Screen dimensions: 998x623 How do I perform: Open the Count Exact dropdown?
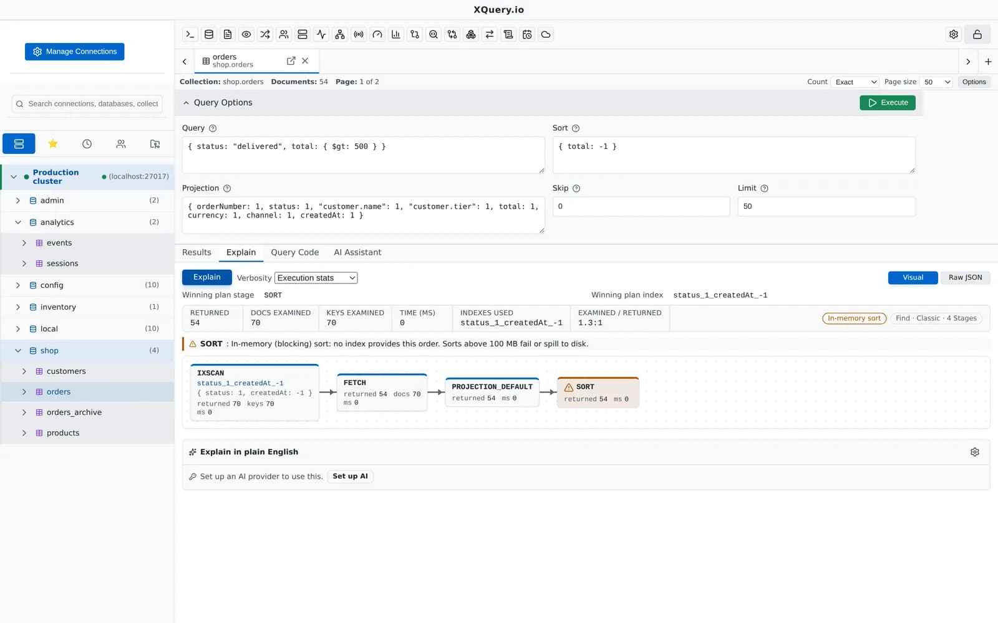(855, 82)
